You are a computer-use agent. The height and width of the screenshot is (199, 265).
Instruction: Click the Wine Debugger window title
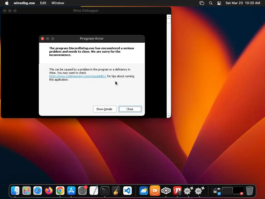point(86,10)
